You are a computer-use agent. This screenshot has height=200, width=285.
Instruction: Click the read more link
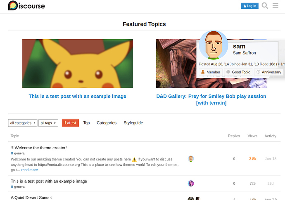pos(29,170)
